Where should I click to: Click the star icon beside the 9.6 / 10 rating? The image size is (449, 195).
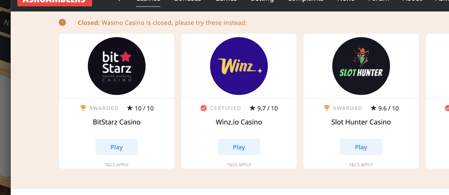coord(373,108)
